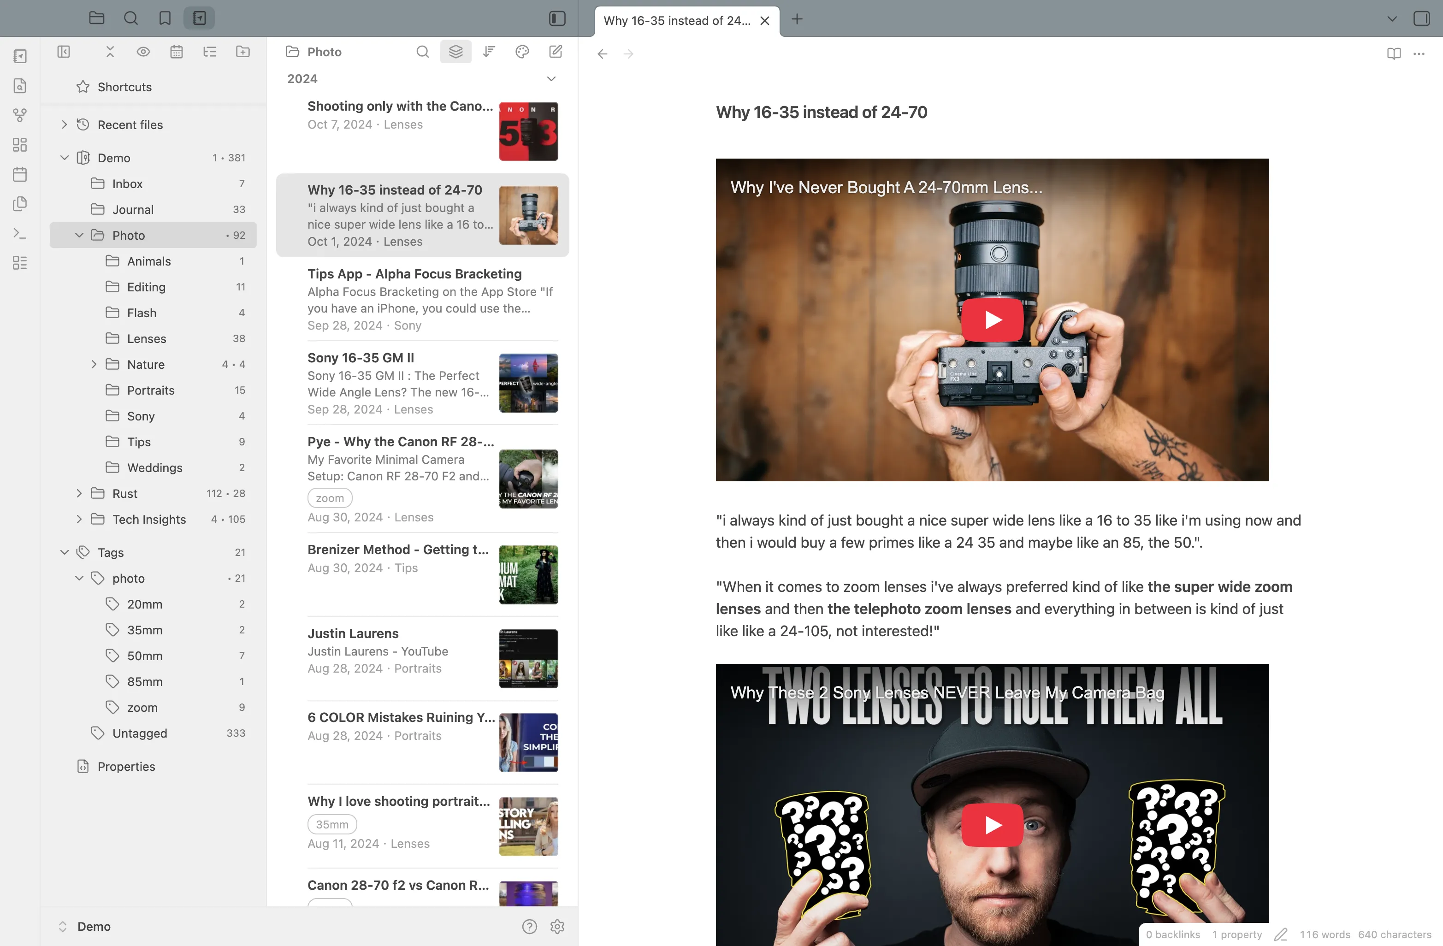The image size is (1443, 946).
Task: Open a new tab
Action: [x=797, y=19]
